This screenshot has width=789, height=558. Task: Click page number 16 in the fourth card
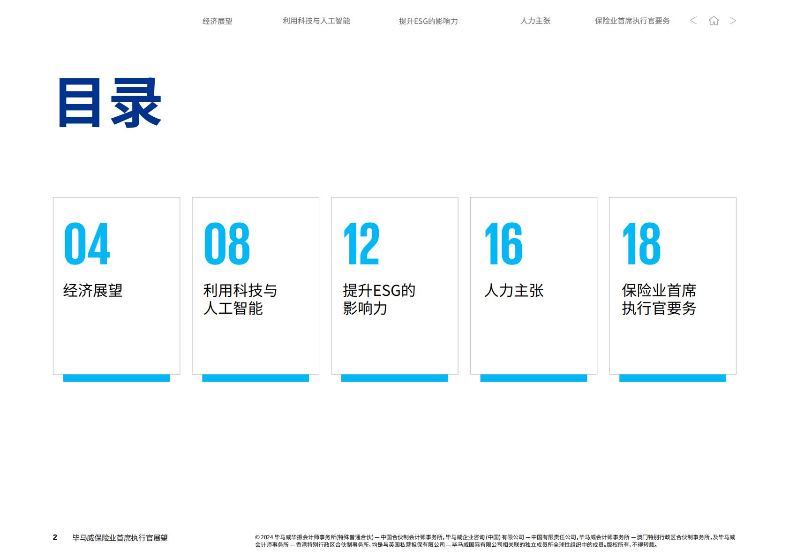pyautogui.click(x=503, y=243)
